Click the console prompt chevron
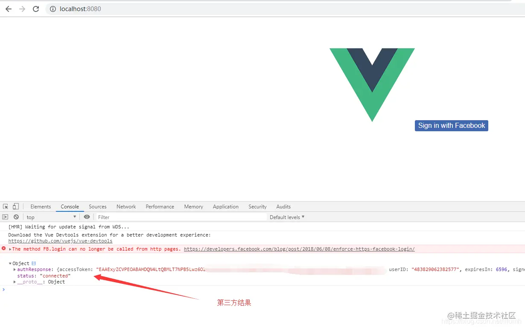Viewport: 525px width, 329px height. pos(4,289)
